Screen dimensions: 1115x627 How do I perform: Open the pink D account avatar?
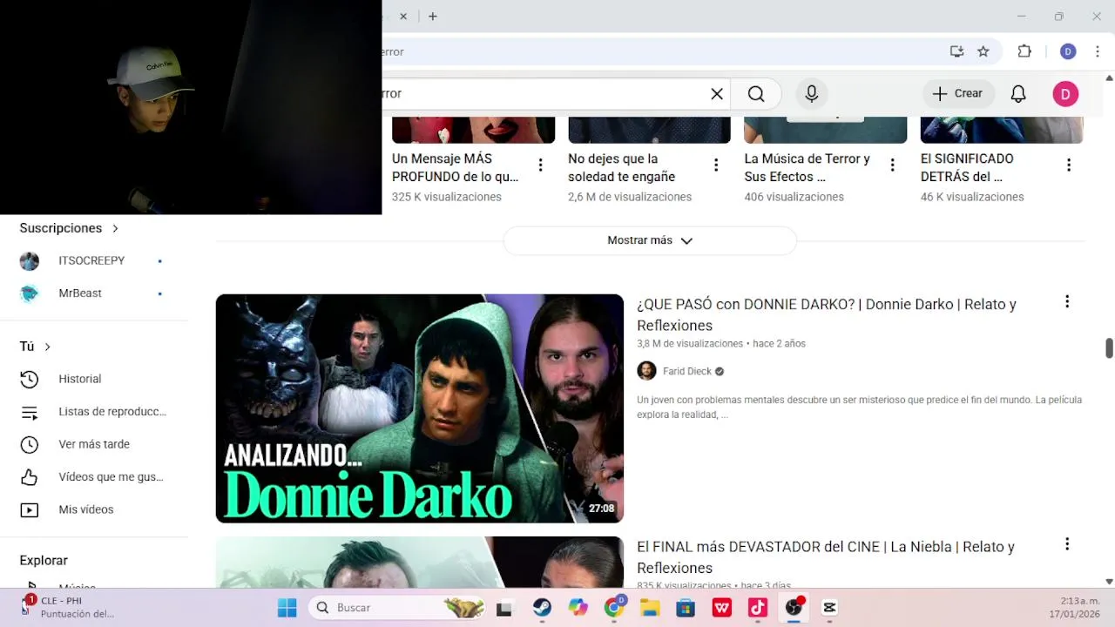[1065, 94]
